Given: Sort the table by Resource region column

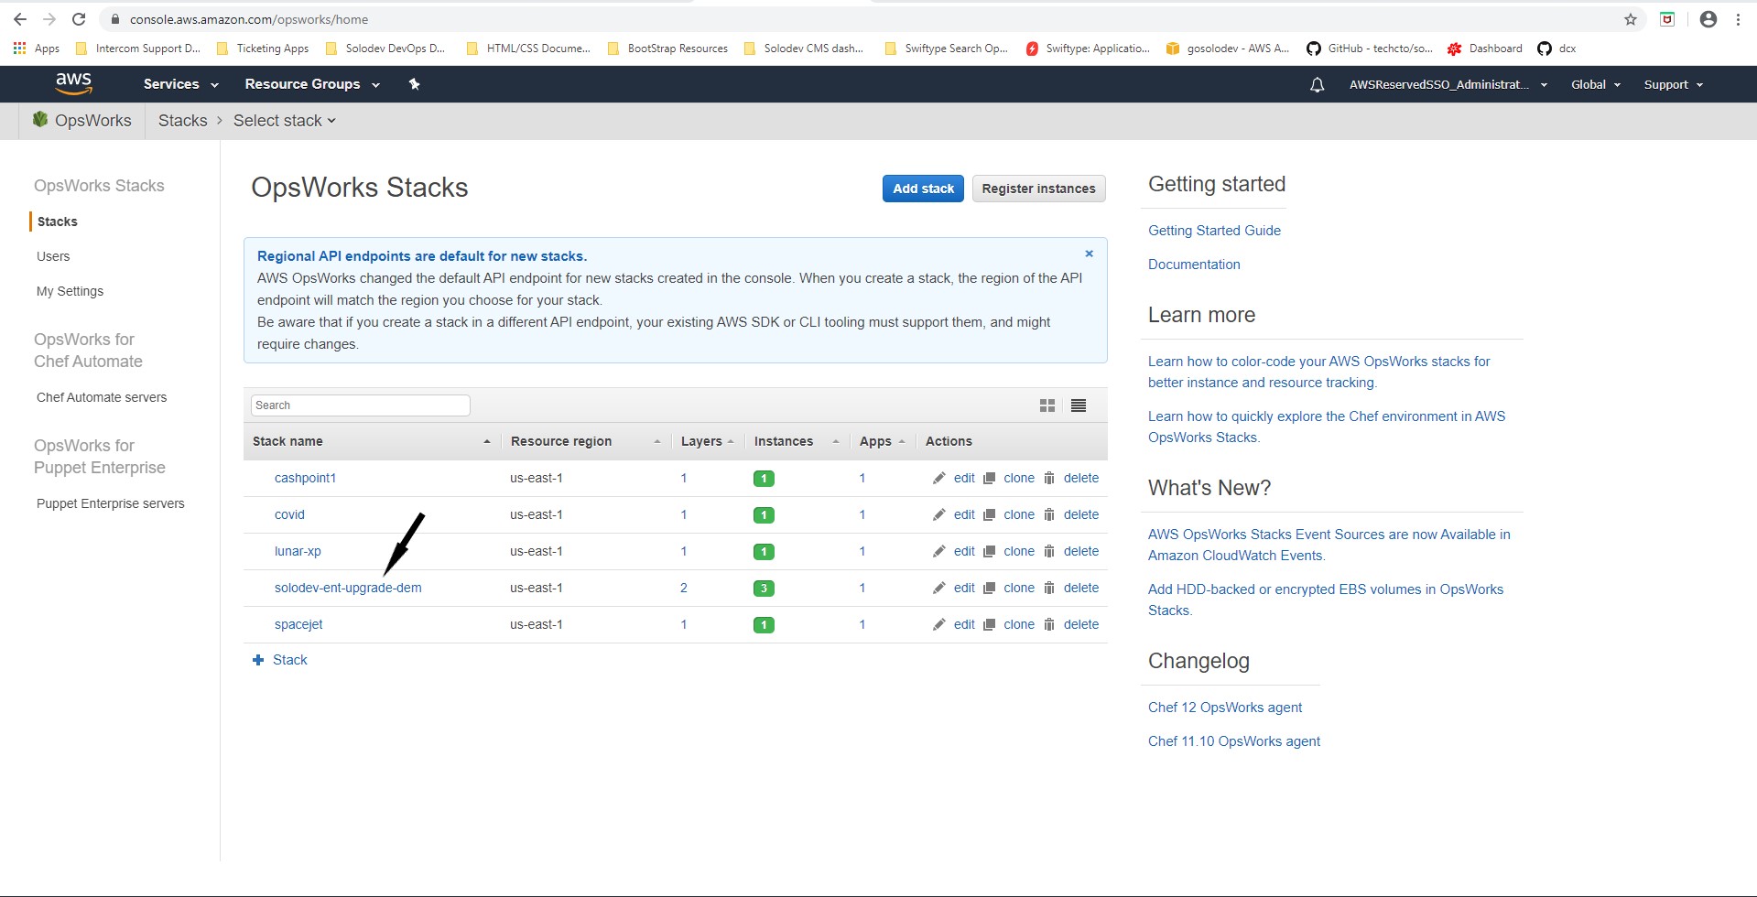Looking at the screenshot, I should (x=585, y=441).
